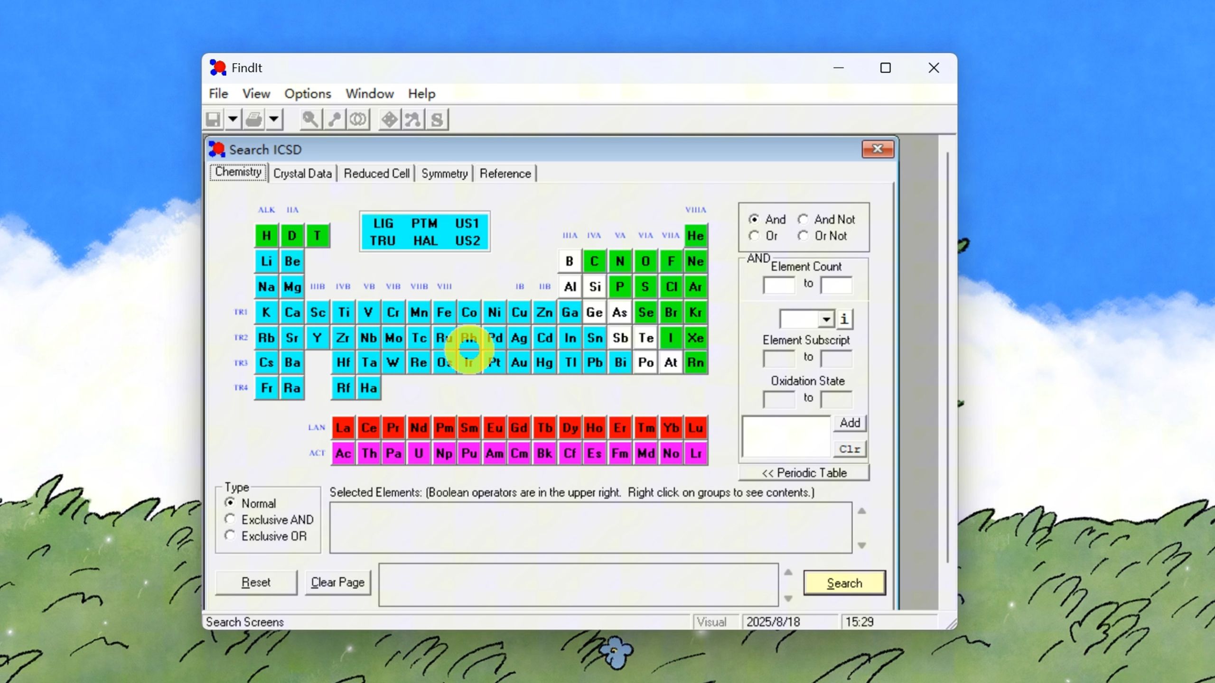1215x683 pixels.
Task: Switch to the Reduced Cell tab
Action: [376, 174]
